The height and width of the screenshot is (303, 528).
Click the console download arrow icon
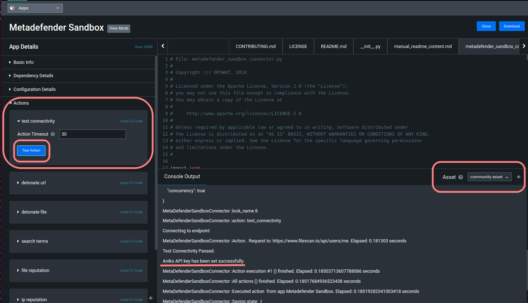point(519,177)
